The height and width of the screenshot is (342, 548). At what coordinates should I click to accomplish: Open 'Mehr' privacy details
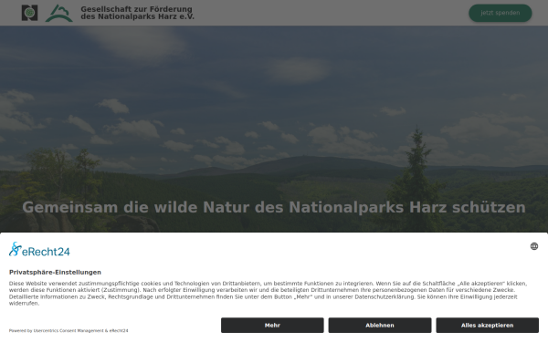(272, 325)
